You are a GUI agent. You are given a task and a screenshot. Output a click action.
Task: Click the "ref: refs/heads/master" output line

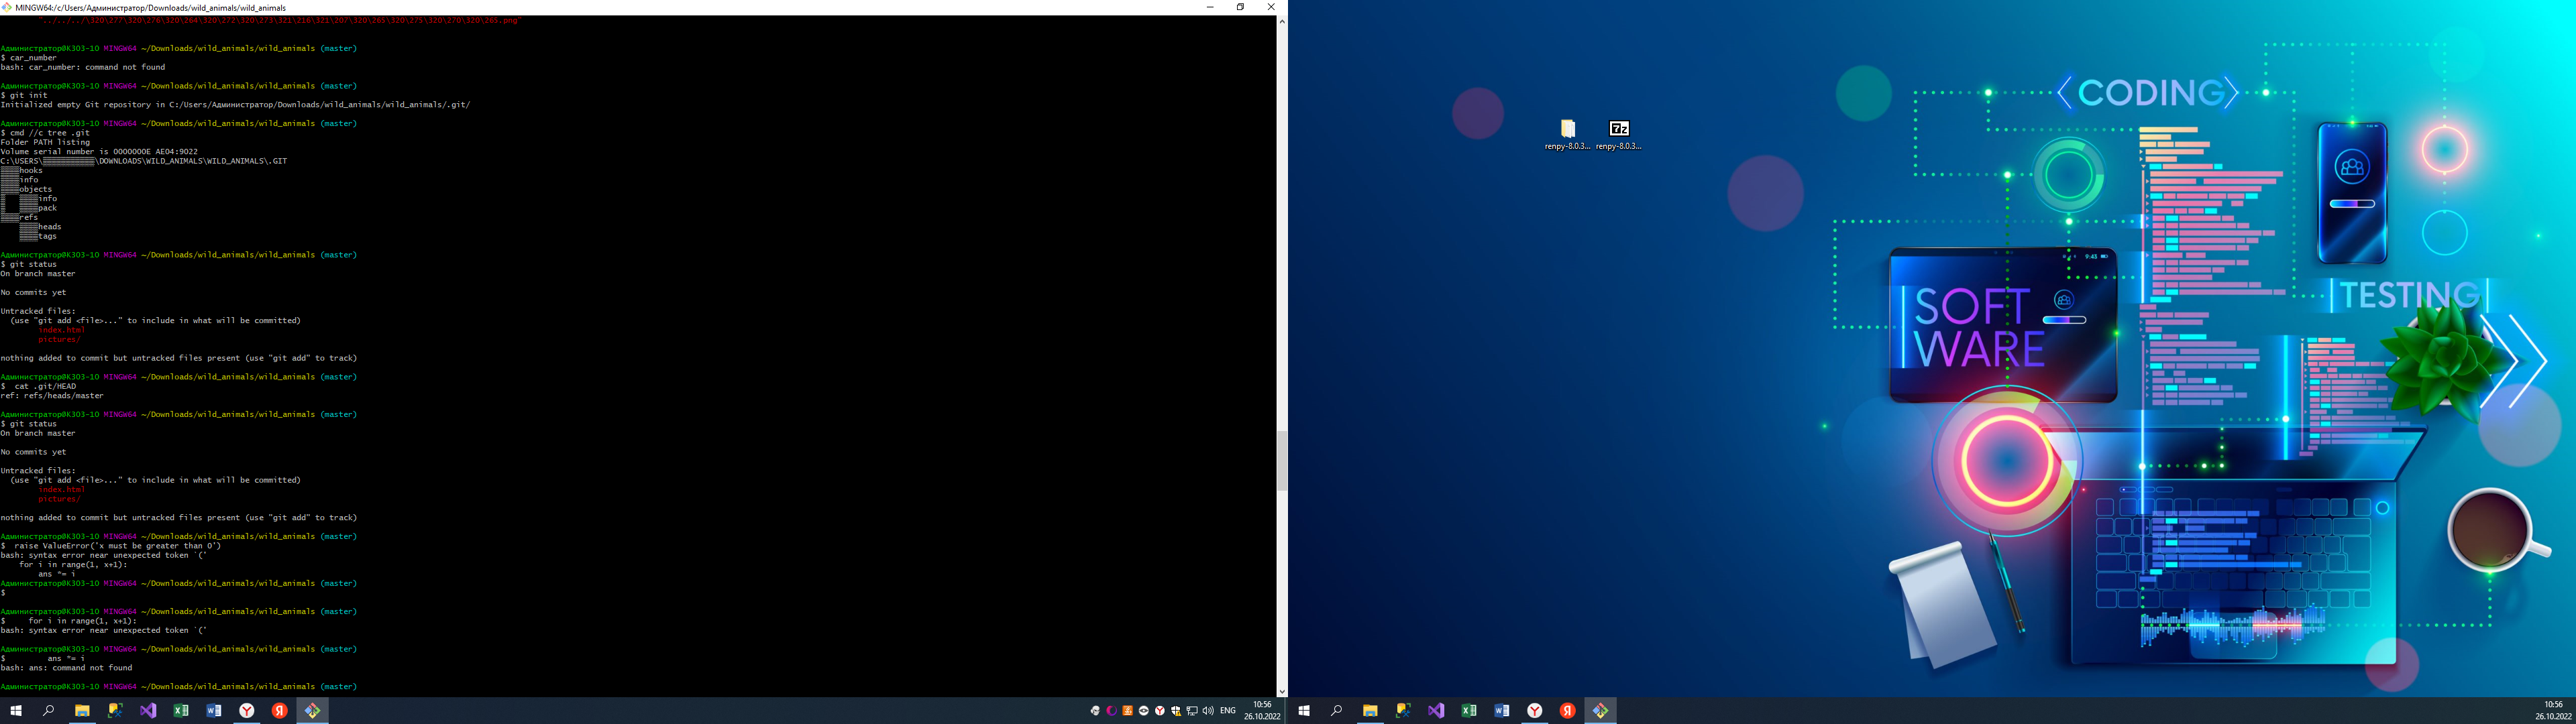pyautogui.click(x=52, y=396)
